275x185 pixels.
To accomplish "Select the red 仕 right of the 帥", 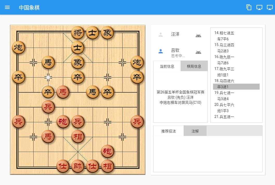I will point(93,166).
